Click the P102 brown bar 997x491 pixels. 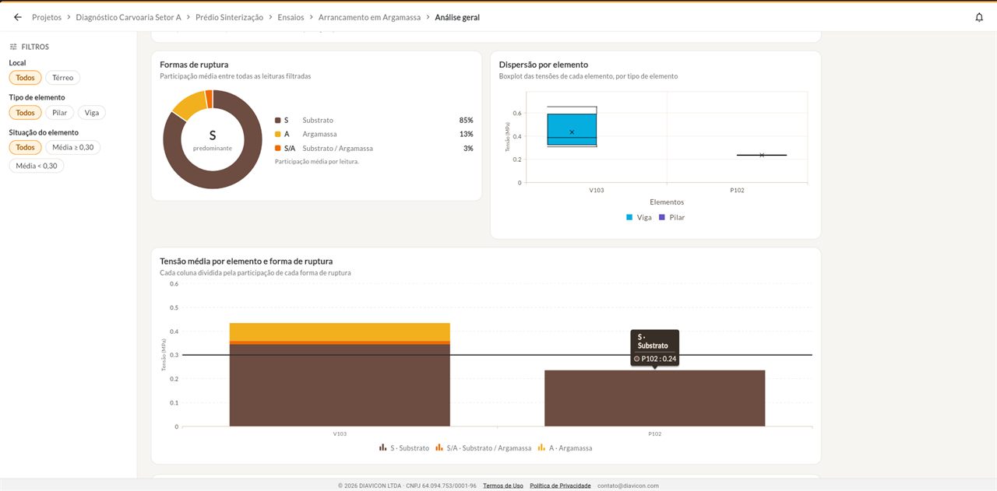[654, 398]
